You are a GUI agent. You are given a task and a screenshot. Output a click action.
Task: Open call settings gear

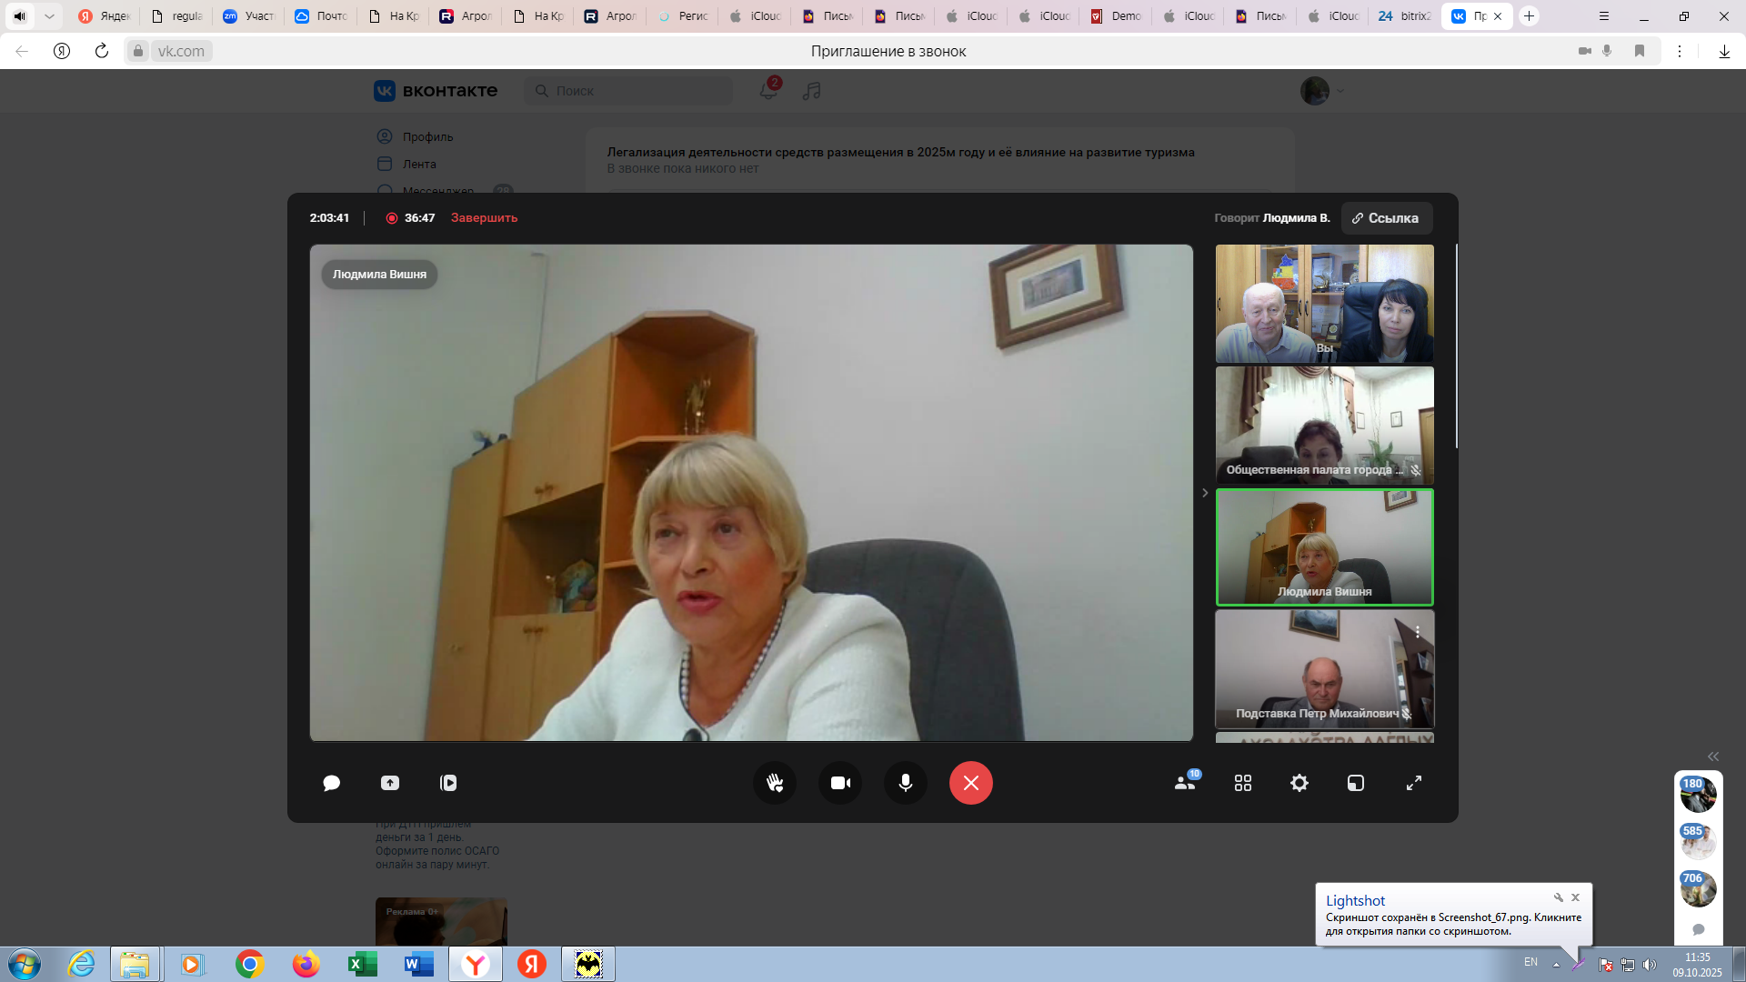[x=1299, y=783]
